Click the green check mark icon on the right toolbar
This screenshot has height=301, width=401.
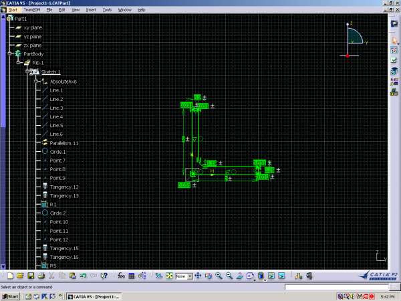[394, 60]
